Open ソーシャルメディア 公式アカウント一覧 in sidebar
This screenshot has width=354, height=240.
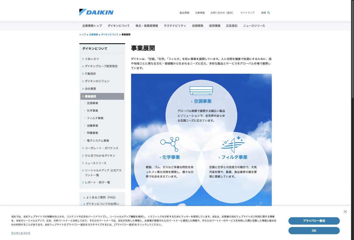point(103,173)
